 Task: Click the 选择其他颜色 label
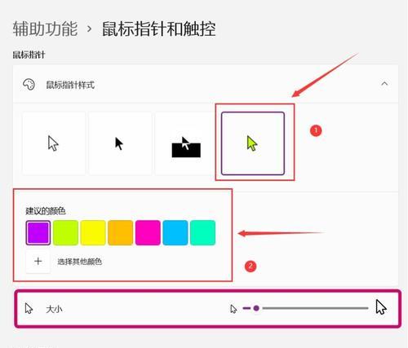[x=80, y=262]
